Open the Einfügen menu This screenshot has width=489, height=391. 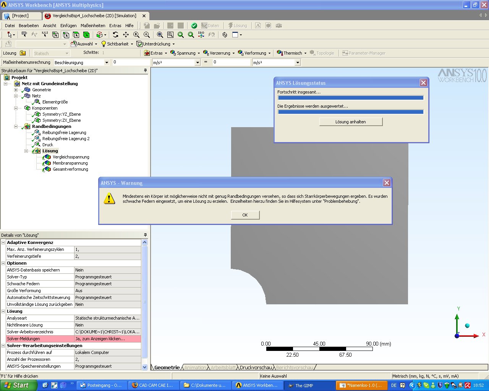coord(68,26)
